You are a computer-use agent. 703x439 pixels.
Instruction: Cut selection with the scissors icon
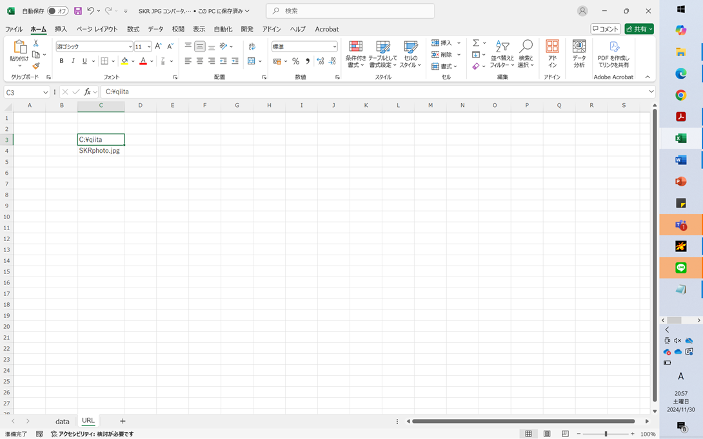(36, 43)
